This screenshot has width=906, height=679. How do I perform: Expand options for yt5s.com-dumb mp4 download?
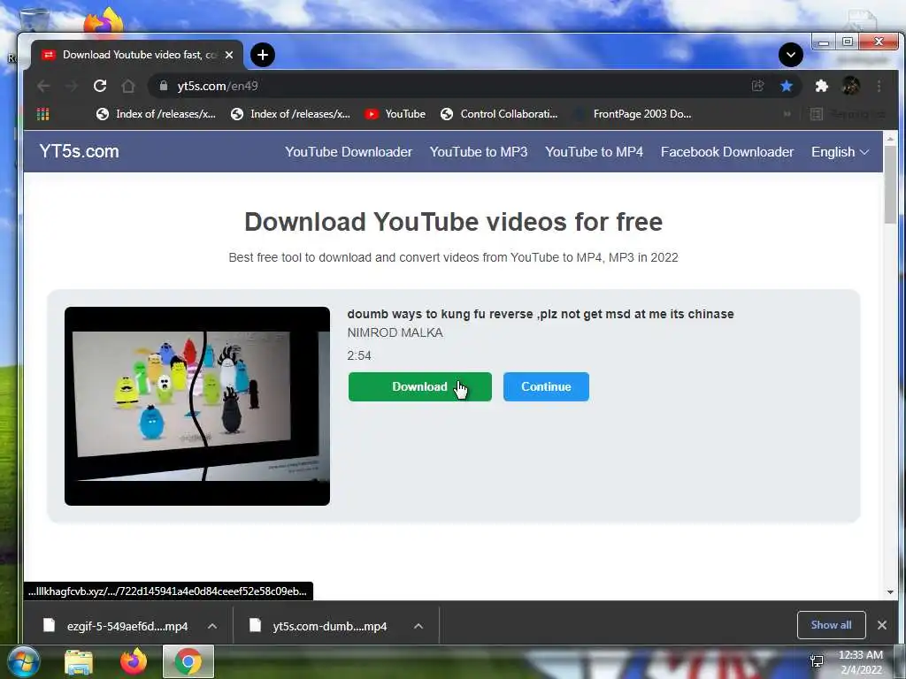(x=418, y=626)
